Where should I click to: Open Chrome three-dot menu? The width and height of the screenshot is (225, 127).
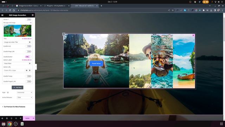pyautogui.click(x=223, y=10)
